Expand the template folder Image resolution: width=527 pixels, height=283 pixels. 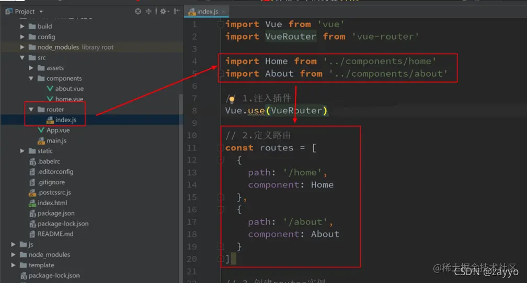14,265
